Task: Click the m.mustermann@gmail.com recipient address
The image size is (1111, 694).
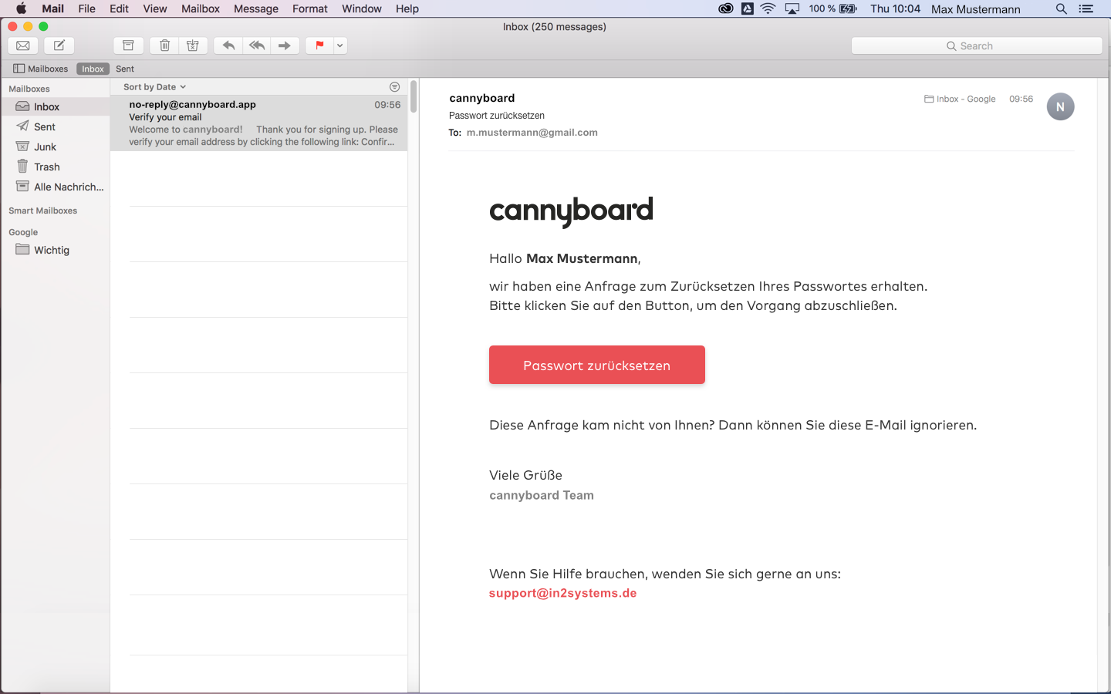Action: pos(532,133)
